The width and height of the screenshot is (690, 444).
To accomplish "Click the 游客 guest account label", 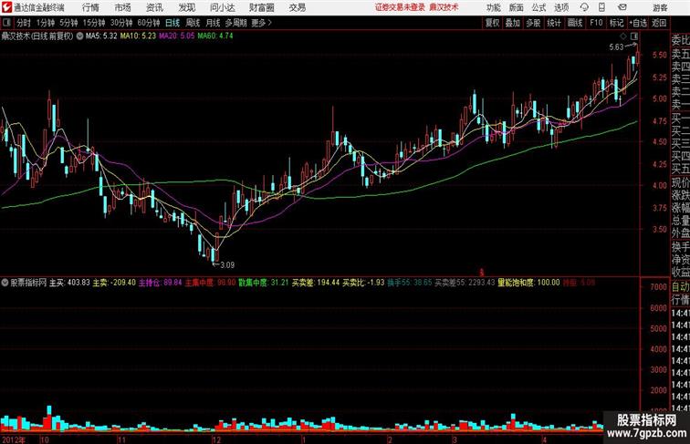I will (660, 7).
